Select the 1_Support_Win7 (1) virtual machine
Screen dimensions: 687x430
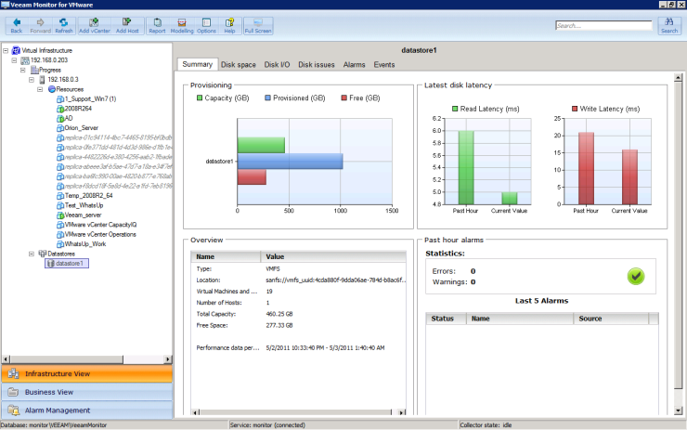[90, 98]
